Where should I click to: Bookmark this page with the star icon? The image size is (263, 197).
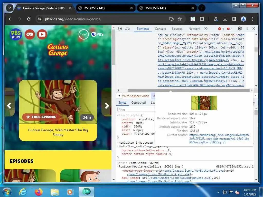tap(180, 19)
